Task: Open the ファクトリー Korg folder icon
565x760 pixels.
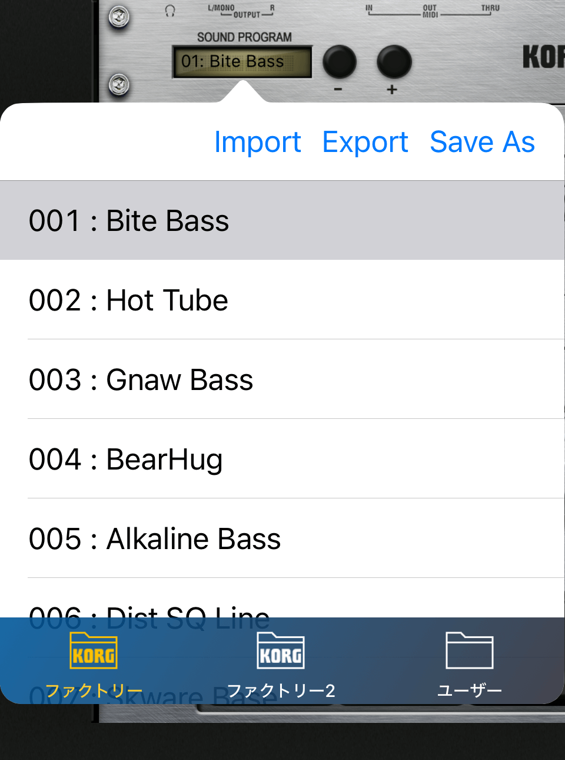Action: click(94, 651)
